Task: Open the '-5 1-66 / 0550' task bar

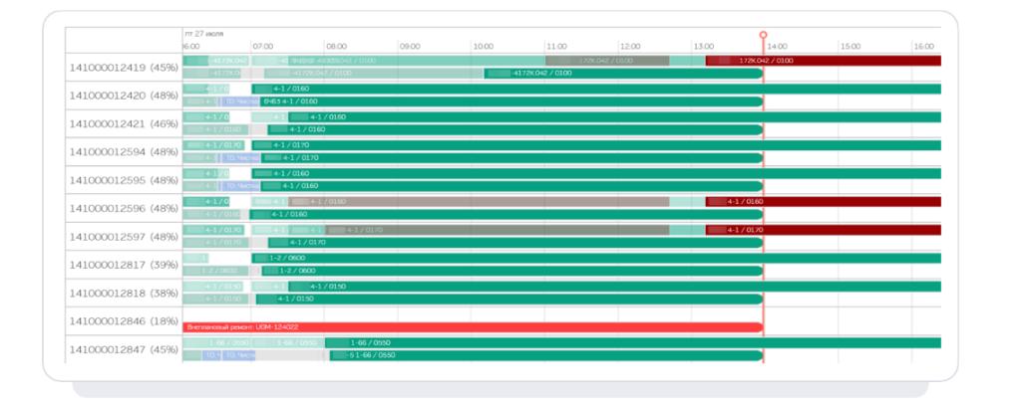Action: pyautogui.click(x=546, y=355)
